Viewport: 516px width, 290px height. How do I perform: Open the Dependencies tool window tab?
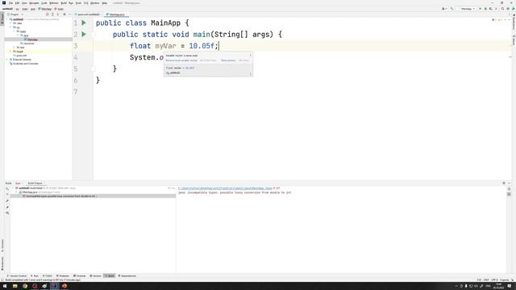pos(127,275)
